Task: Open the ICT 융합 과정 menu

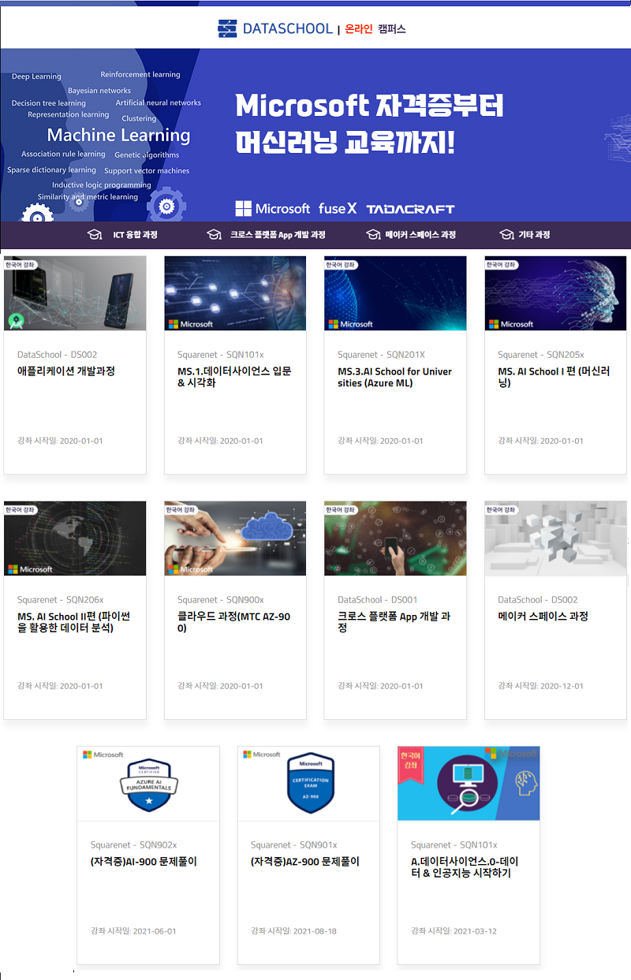Action: [135, 234]
